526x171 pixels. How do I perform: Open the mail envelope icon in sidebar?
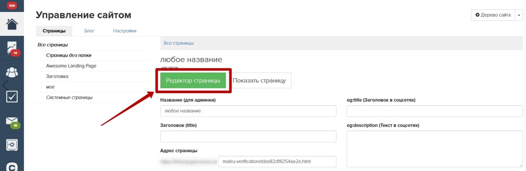(x=12, y=121)
